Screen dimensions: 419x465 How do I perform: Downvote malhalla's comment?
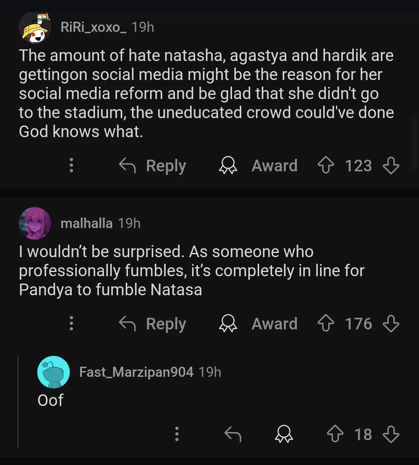tap(391, 324)
